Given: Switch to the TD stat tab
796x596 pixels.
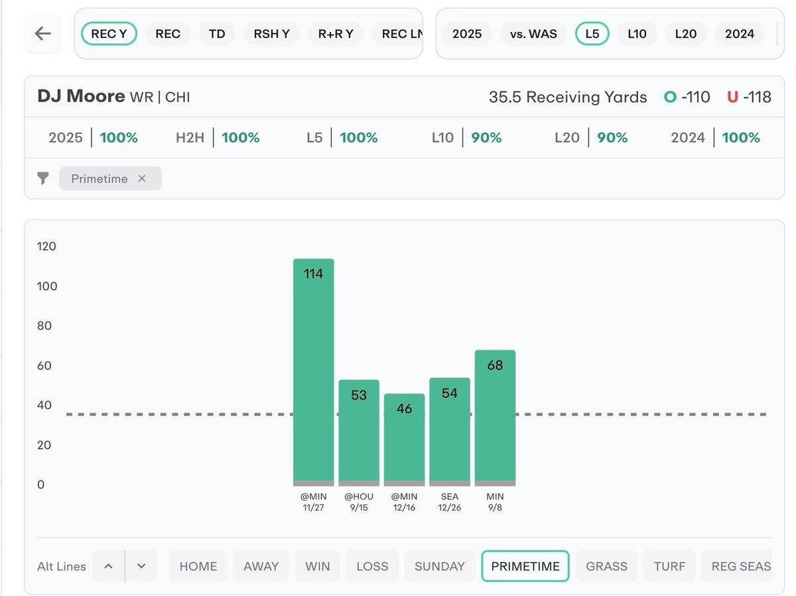Looking at the screenshot, I should click(217, 33).
